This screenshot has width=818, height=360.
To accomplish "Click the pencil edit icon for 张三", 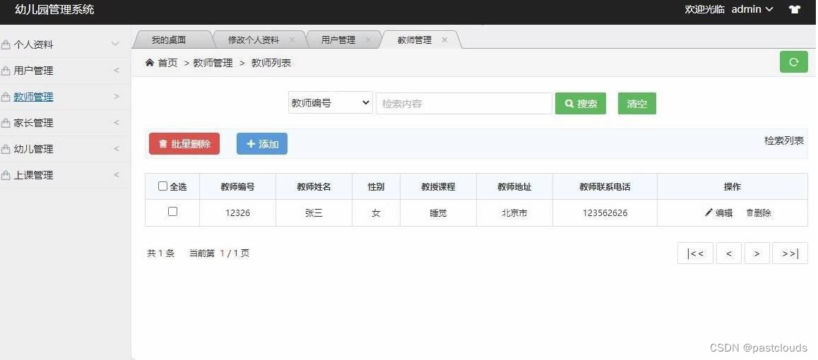I will pyautogui.click(x=709, y=212).
